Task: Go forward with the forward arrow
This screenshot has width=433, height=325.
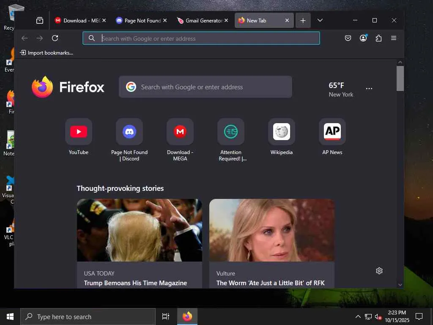Action: (40, 38)
